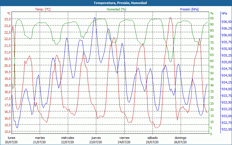Select the 'sábado 25/07/20' date label
This screenshot has height=145, width=232.
(152, 140)
